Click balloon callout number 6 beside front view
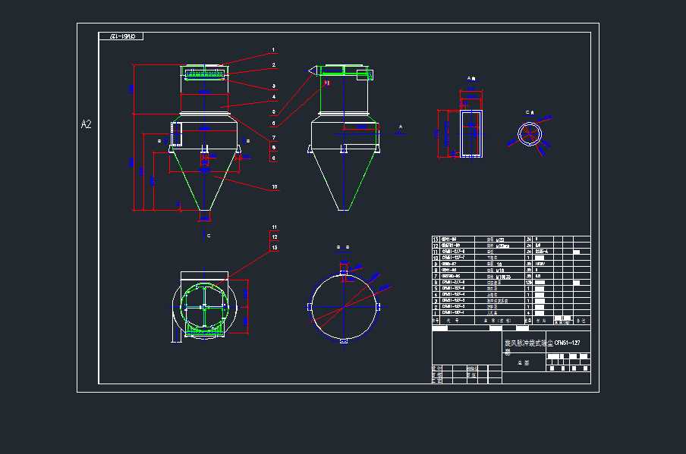The width and height of the screenshot is (686, 454). coord(273,122)
